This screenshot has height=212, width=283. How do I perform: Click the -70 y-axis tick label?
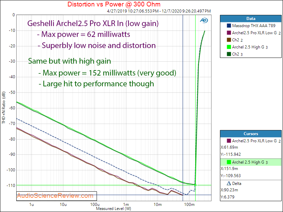click(x=12, y=124)
